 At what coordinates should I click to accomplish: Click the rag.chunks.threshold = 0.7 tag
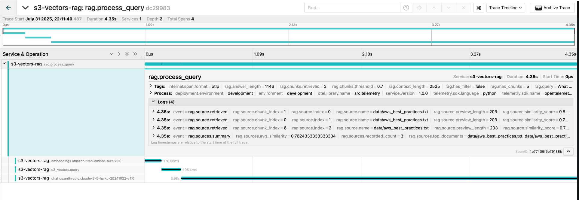pyautogui.click(x=357, y=86)
